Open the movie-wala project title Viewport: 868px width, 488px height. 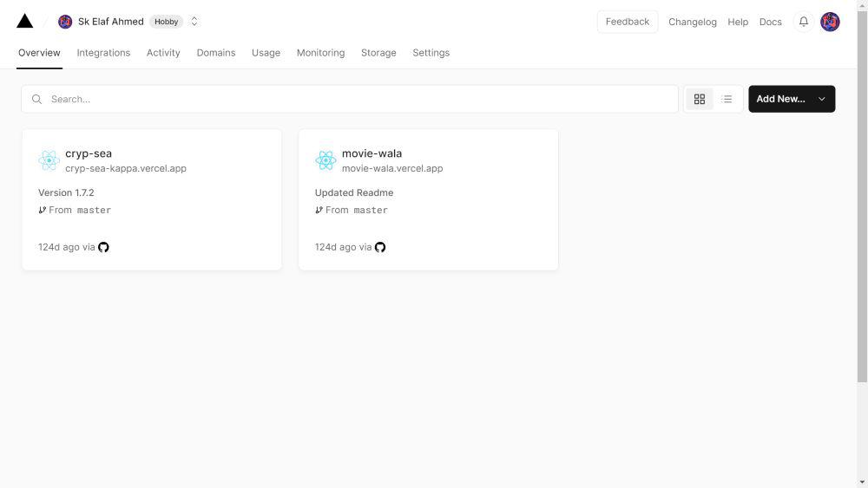[372, 153]
